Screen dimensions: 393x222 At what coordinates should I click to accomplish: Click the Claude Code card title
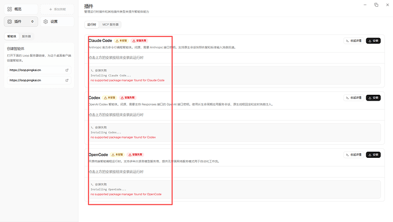(100, 40)
